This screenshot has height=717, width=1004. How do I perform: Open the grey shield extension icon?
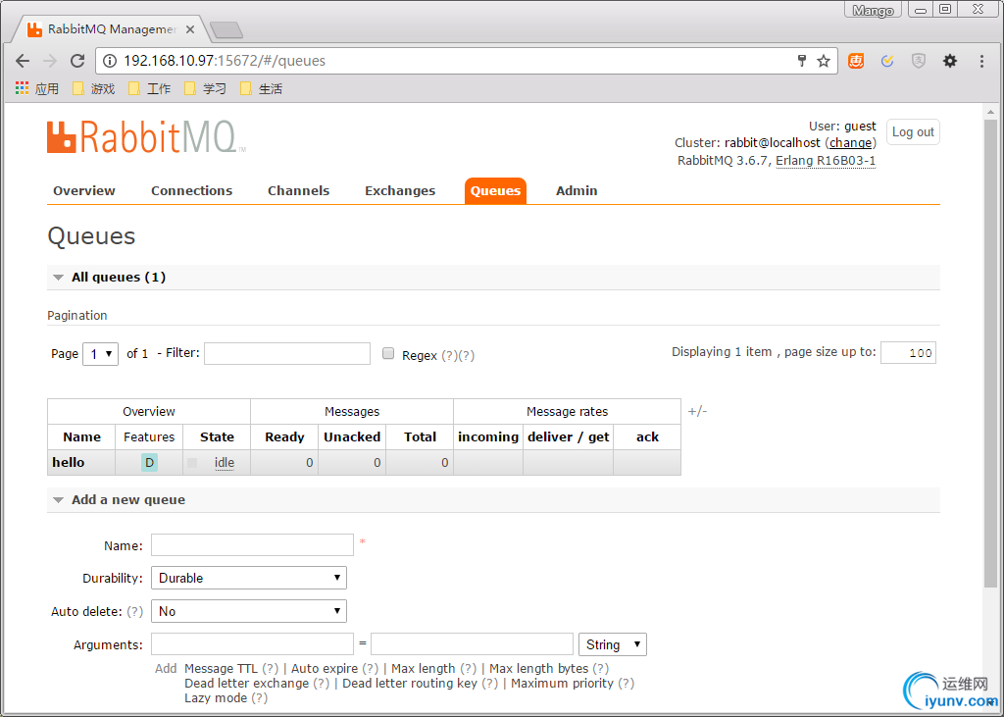918,61
